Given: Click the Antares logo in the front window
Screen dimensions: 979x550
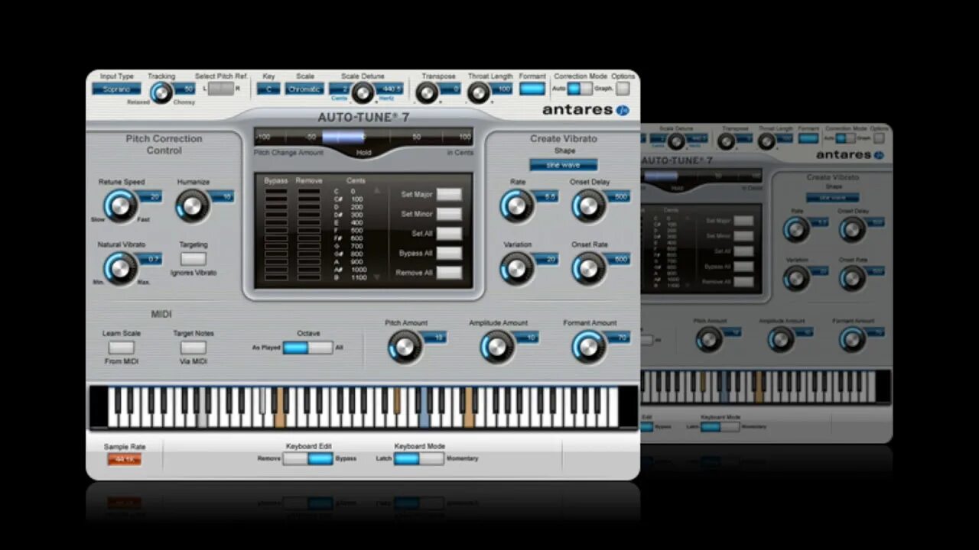Looking at the screenshot, I should coord(585,110).
